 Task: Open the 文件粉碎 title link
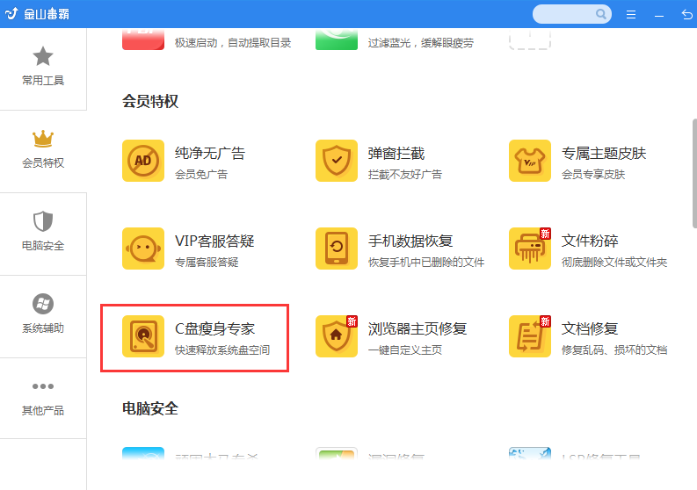coord(590,241)
